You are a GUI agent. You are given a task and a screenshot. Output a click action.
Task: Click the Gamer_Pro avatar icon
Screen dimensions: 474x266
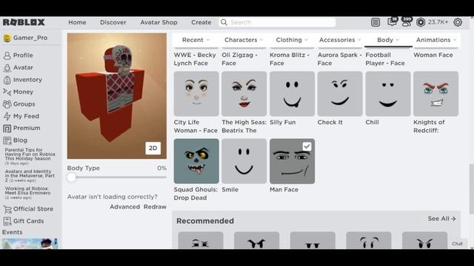coord(7,38)
